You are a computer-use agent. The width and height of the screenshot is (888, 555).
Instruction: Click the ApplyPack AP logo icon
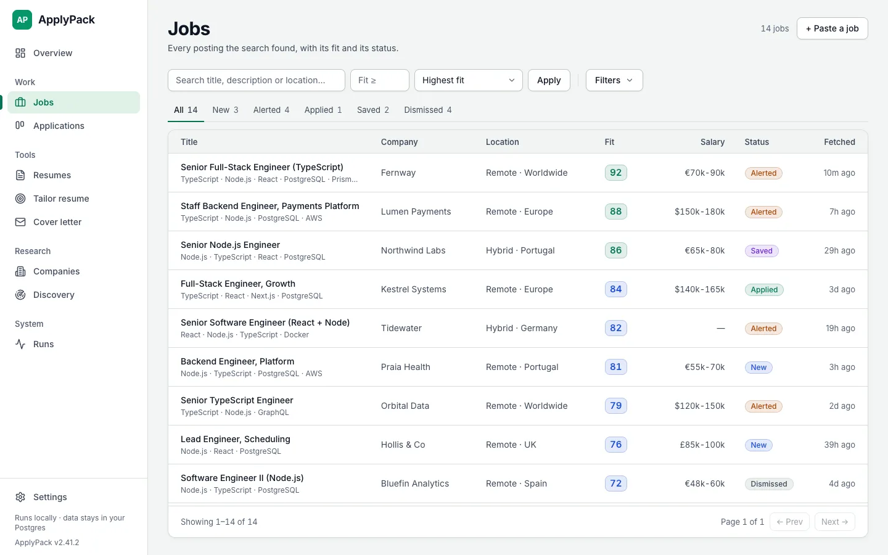(22, 20)
